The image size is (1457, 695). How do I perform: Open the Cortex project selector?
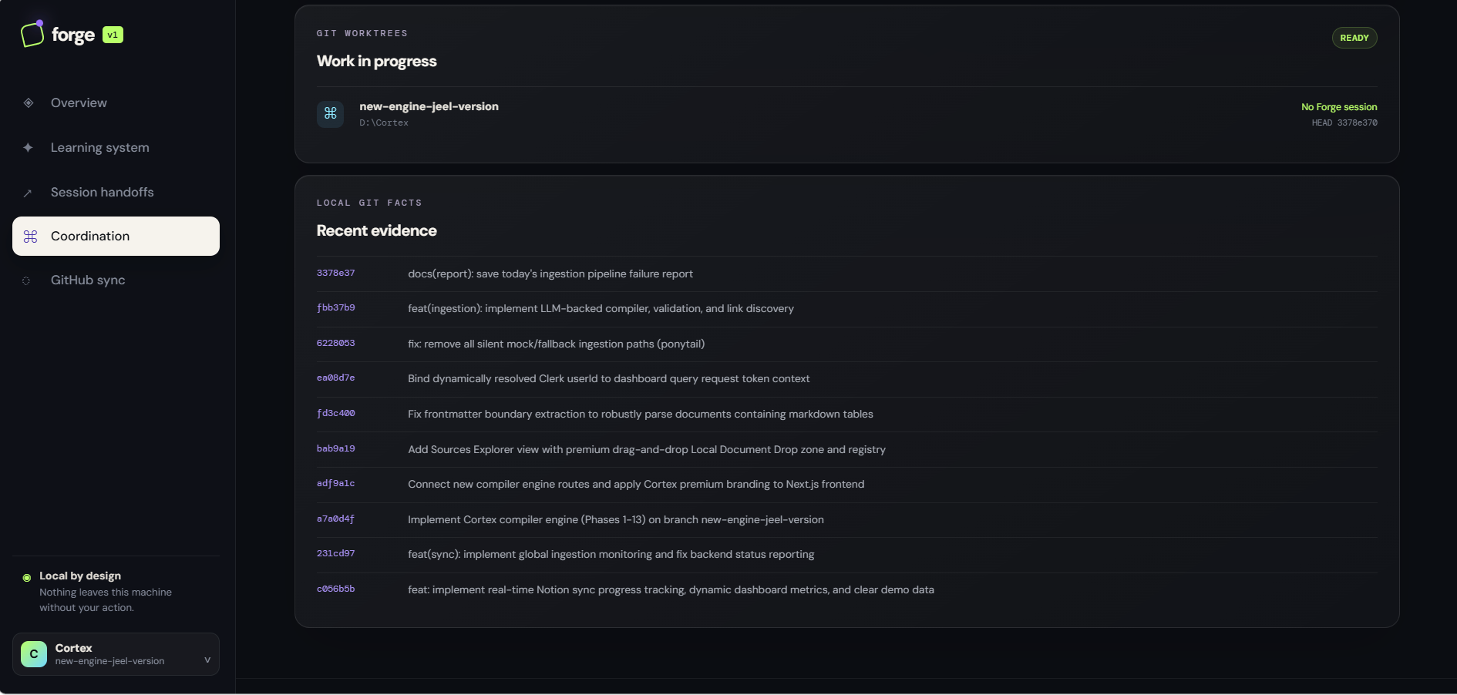[116, 654]
